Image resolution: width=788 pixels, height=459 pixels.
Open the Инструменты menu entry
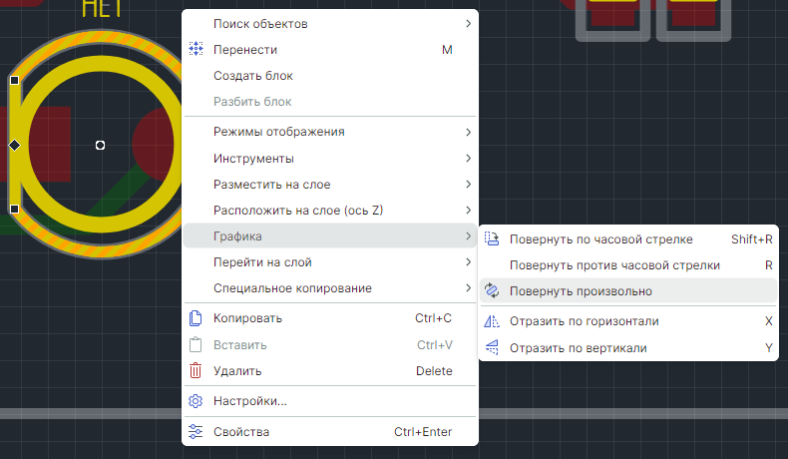tap(330, 159)
